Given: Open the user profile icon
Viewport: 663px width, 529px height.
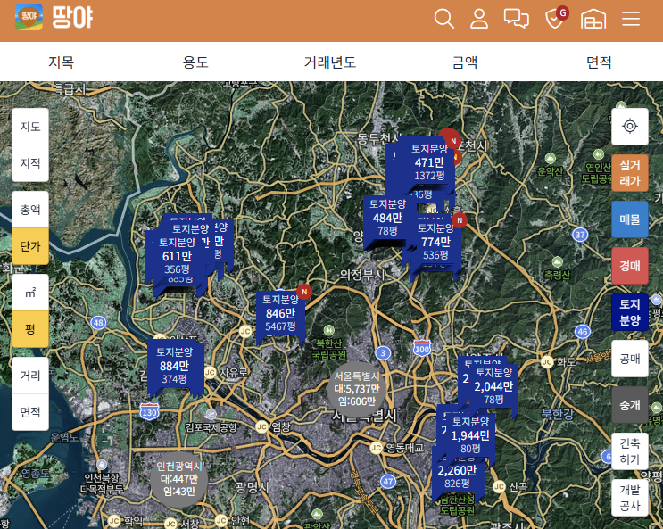Looking at the screenshot, I should (x=479, y=19).
